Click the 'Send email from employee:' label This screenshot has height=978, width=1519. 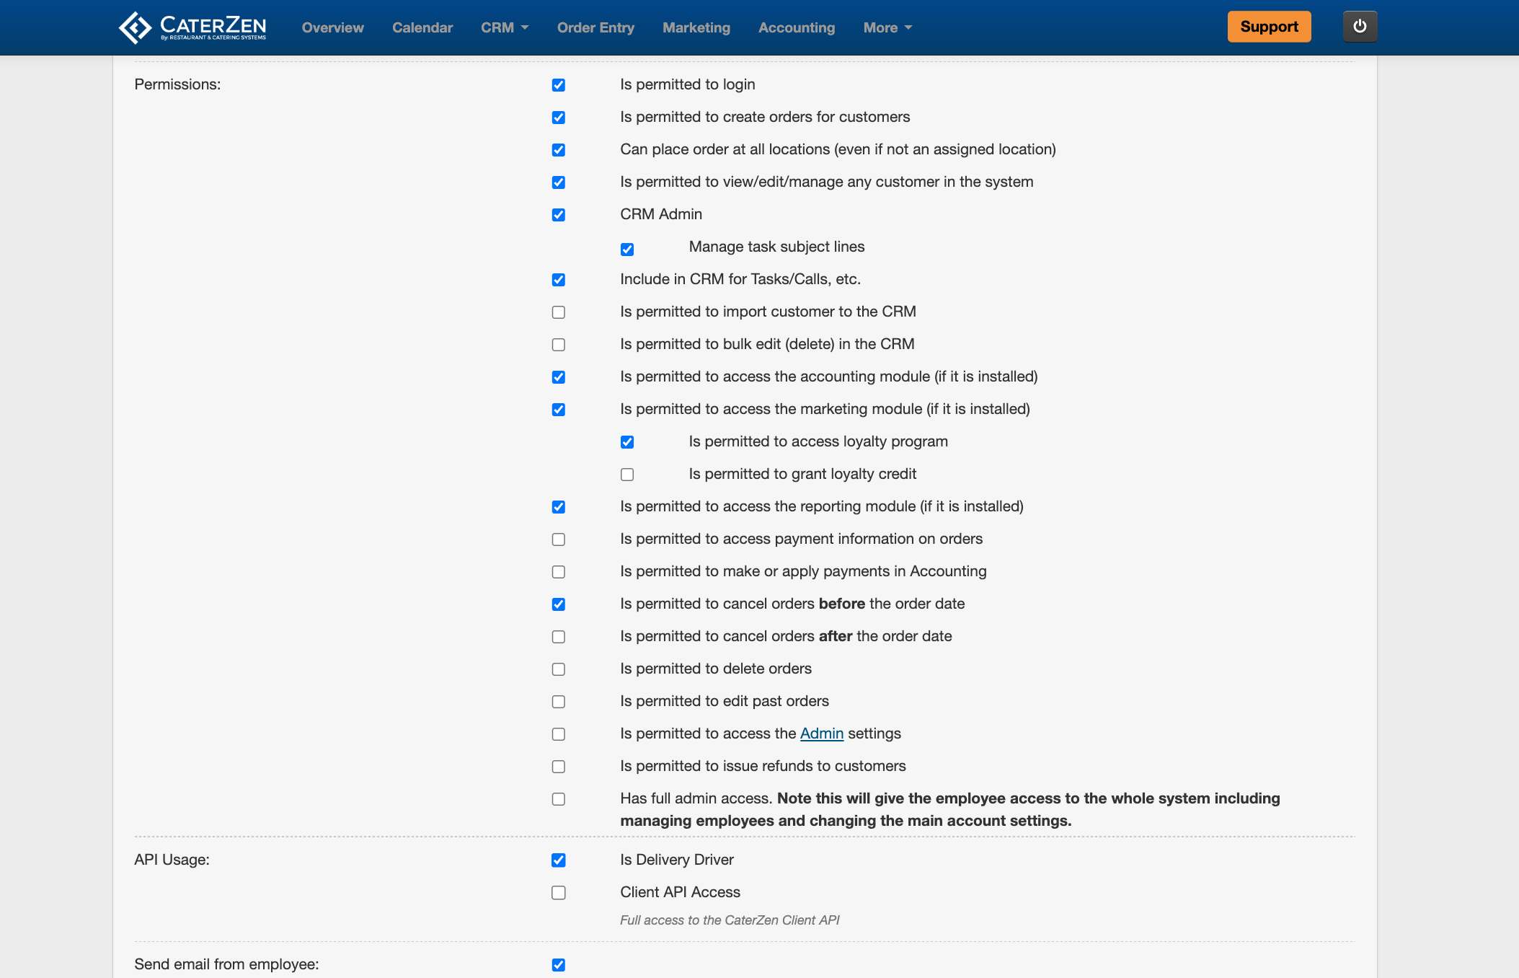tap(226, 964)
